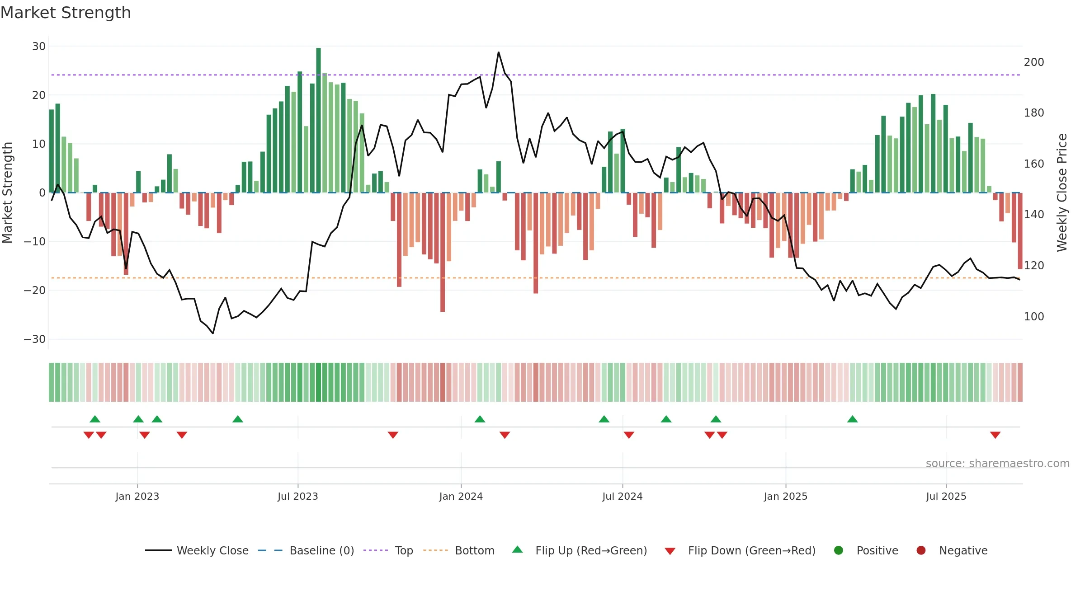This screenshot has height=610, width=1085.
Task: Click the Positive legend label
Action: pos(877,550)
